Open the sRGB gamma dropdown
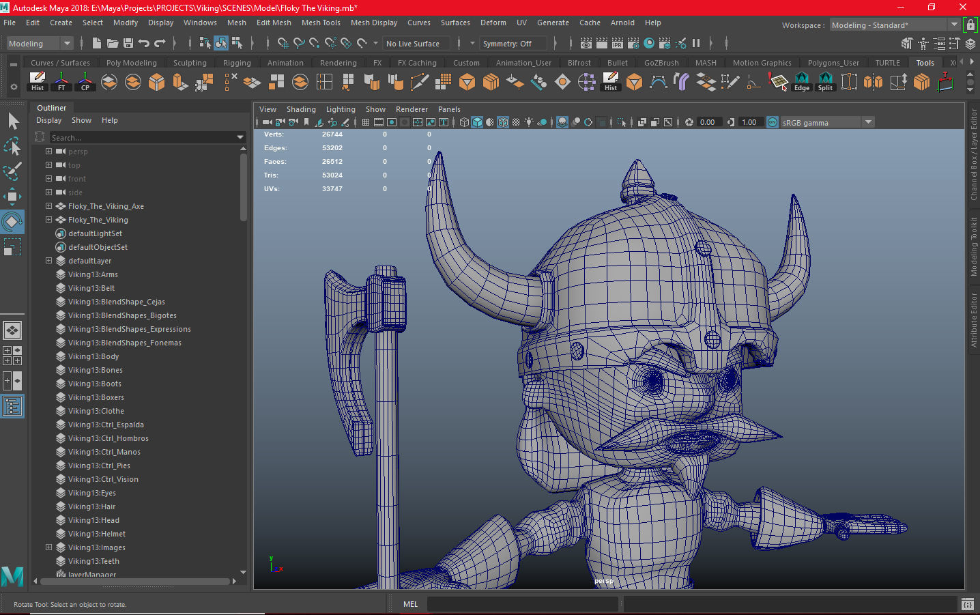The width and height of the screenshot is (980, 615). (x=828, y=122)
